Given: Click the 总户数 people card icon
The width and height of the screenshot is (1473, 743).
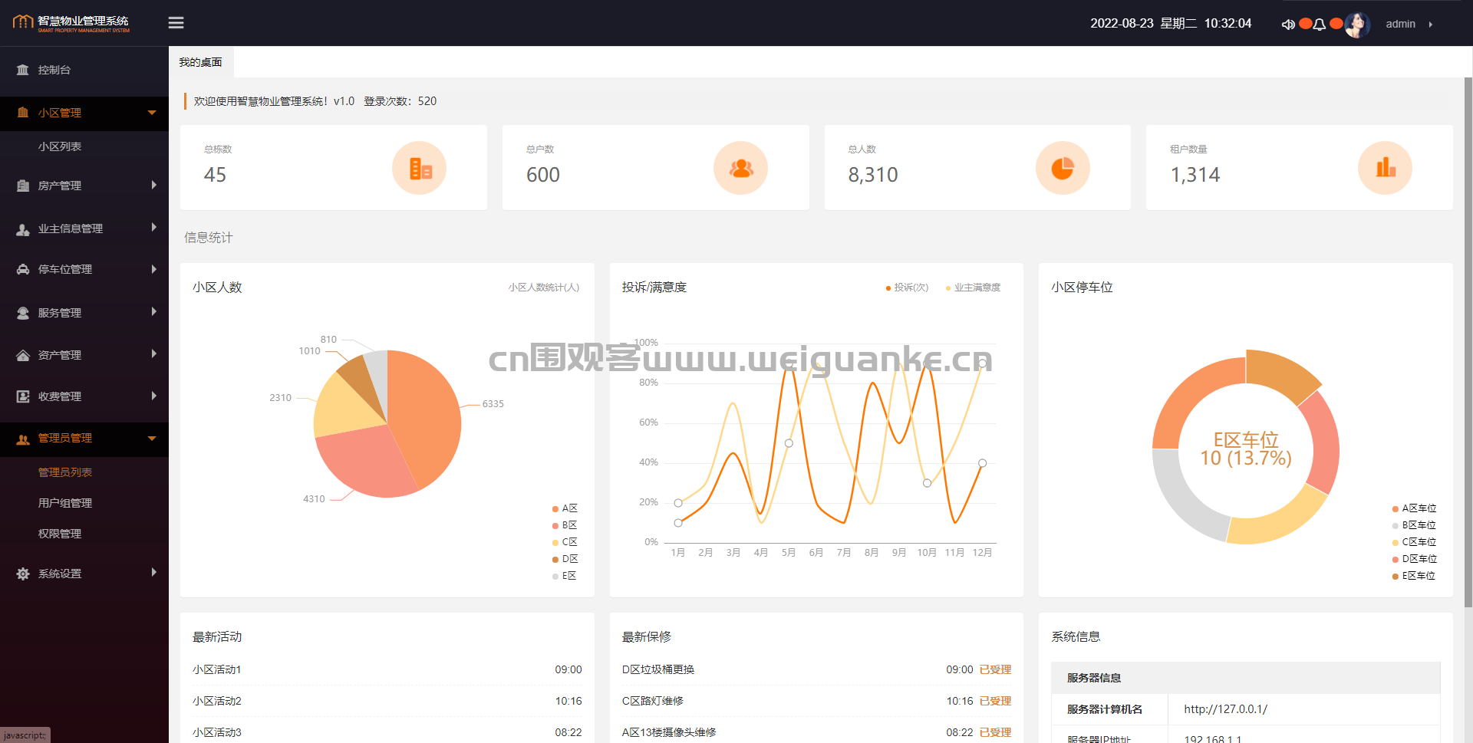Looking at the screenshot, I should [740, 168].
